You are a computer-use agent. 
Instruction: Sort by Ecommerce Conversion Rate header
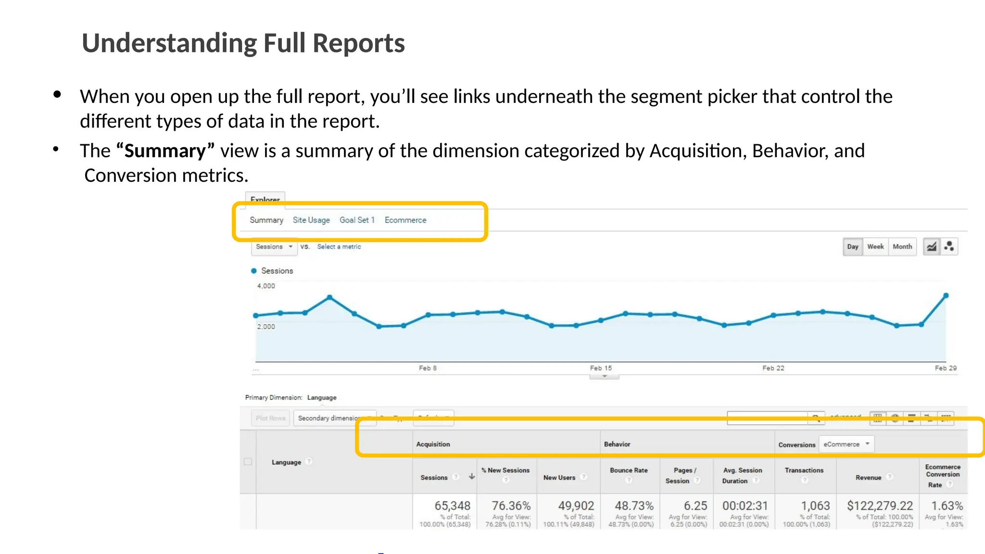point(943,476)
